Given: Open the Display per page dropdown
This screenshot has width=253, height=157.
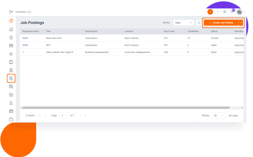Looking at the screenshot, I should point(219,115).
